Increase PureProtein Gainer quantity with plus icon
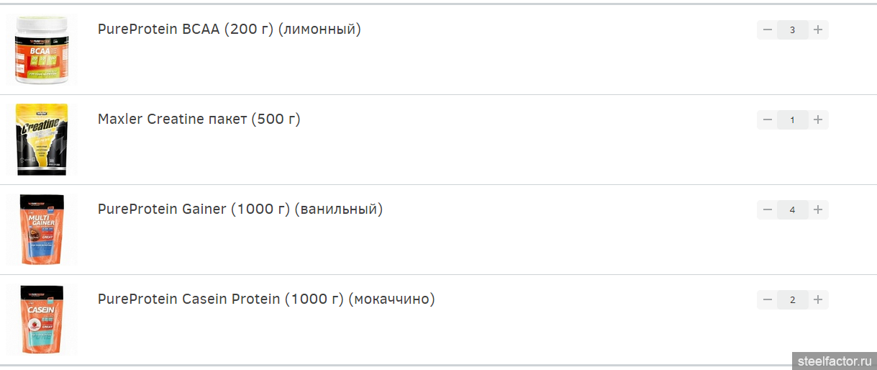Image resolution: width=877 pixels, height=370 pixels. pyautogui.click(x=818, y=209)
